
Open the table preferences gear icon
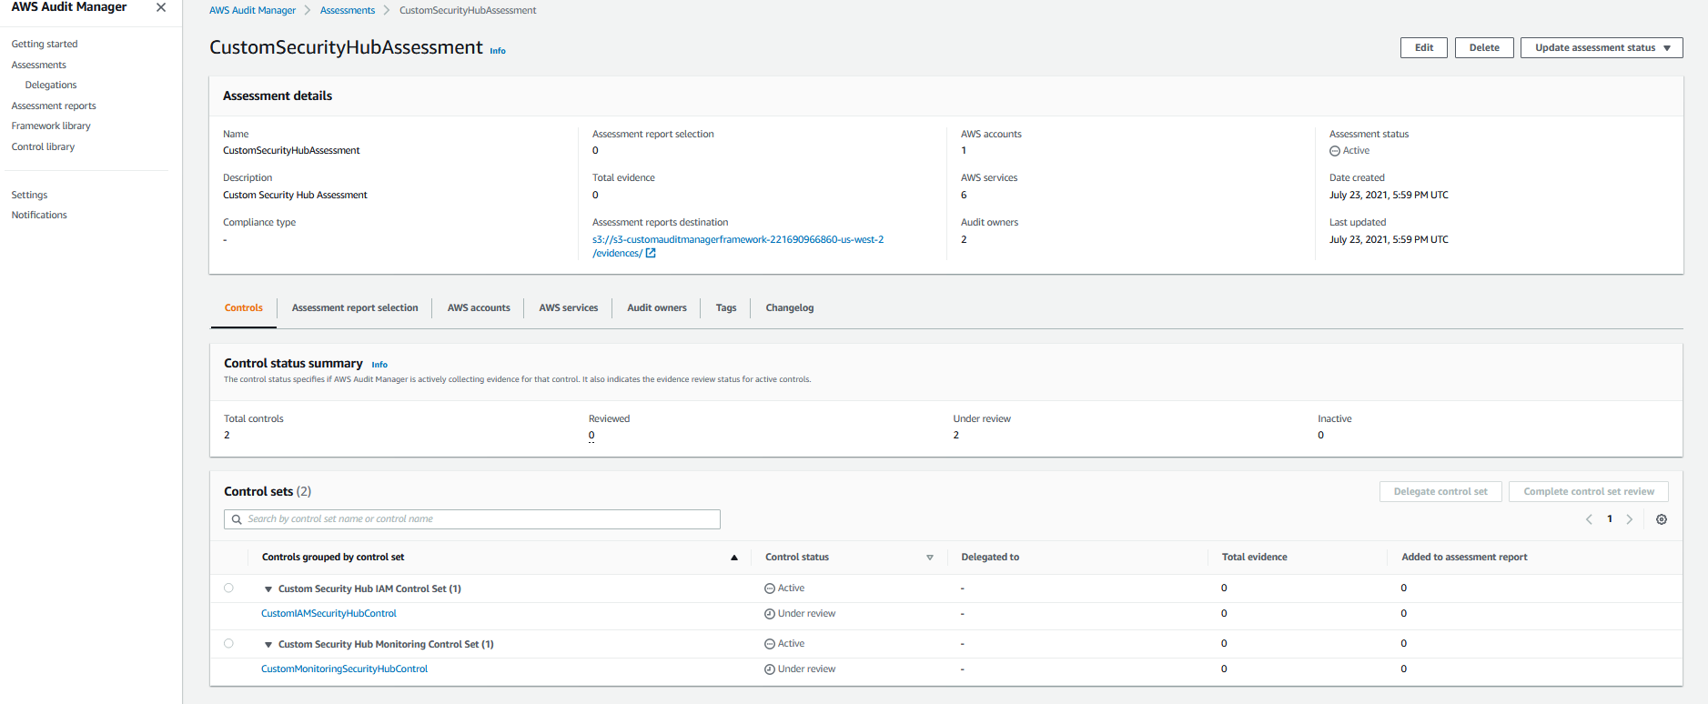coord(1662,519)
